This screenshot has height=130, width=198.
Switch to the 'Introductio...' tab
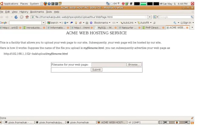pos(34,28)
